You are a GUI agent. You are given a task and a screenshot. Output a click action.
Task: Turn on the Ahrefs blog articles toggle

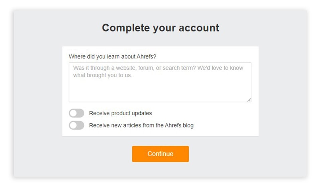pos(77,126)
